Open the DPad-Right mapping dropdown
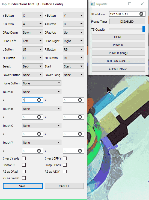Screen dimensions: 149x200 [x=73, y=41]
